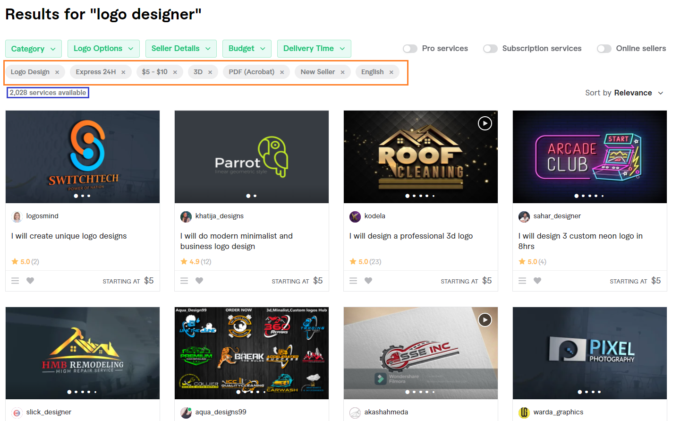Click aqua_designs99 seller avatar
The width and height of the screenshot is (689, 421).
(186, 413)
